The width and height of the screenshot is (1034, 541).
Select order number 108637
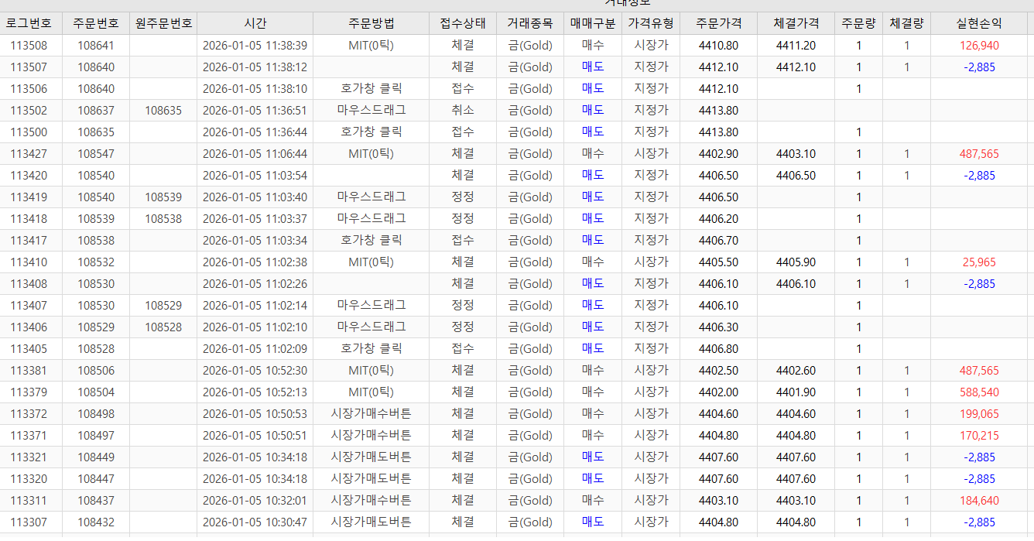[x=96, y=111]
